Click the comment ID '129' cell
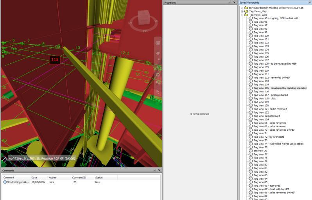Image resolution: width=312 pixels, height=200 pixels. pyautogui.click(x=74, y=182)
